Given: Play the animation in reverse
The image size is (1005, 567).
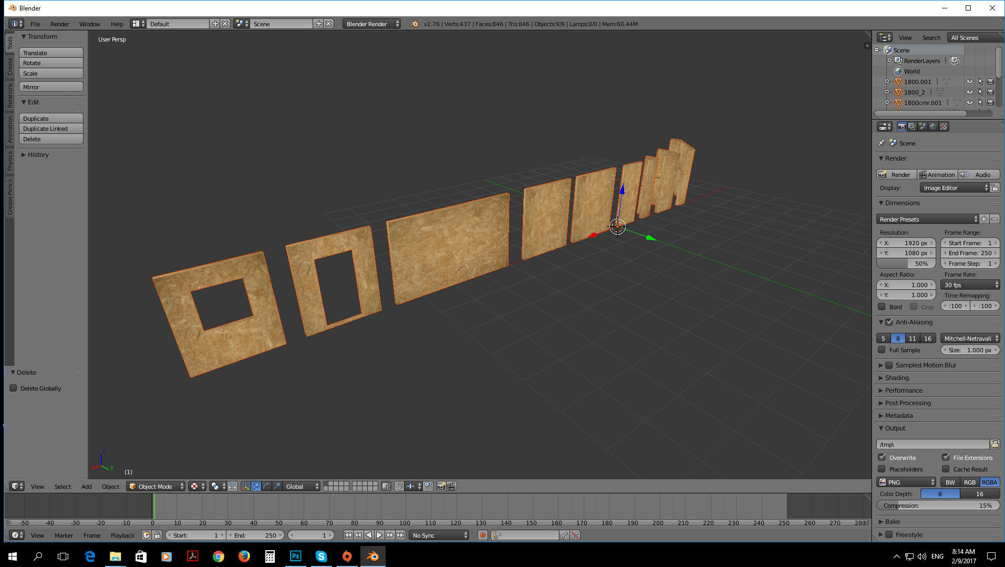Looking at the screenshot, I should [x=369, y=535].
